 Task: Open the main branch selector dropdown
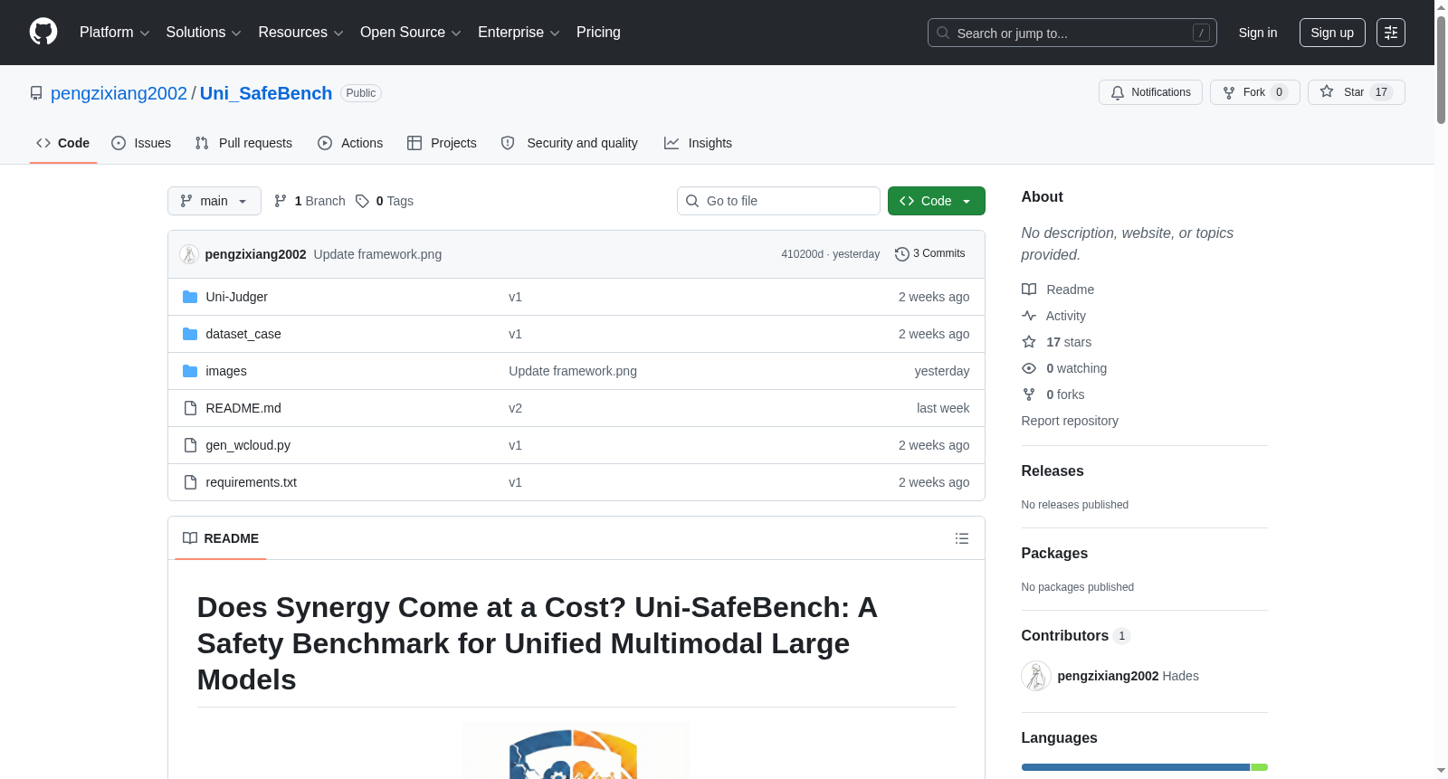[x=214, y=201]
